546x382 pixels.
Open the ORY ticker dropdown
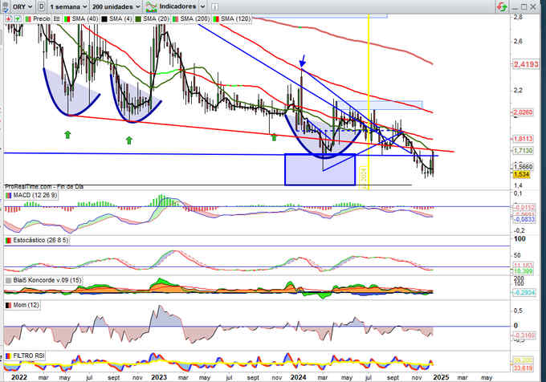point(22,6)
